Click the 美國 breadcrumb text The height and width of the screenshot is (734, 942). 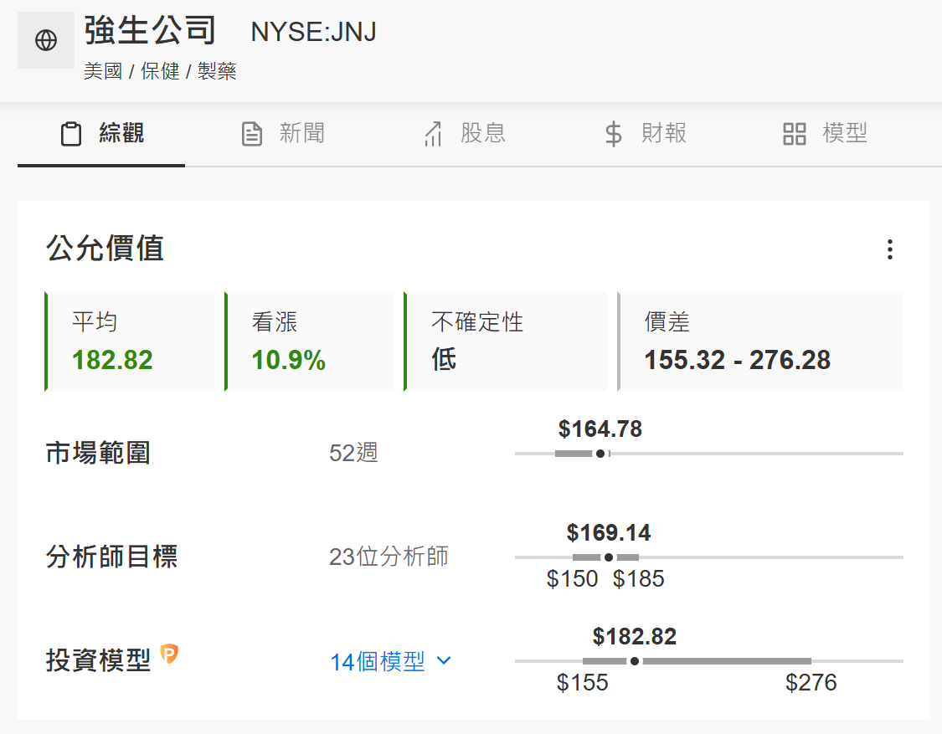(x=103, y=71)
